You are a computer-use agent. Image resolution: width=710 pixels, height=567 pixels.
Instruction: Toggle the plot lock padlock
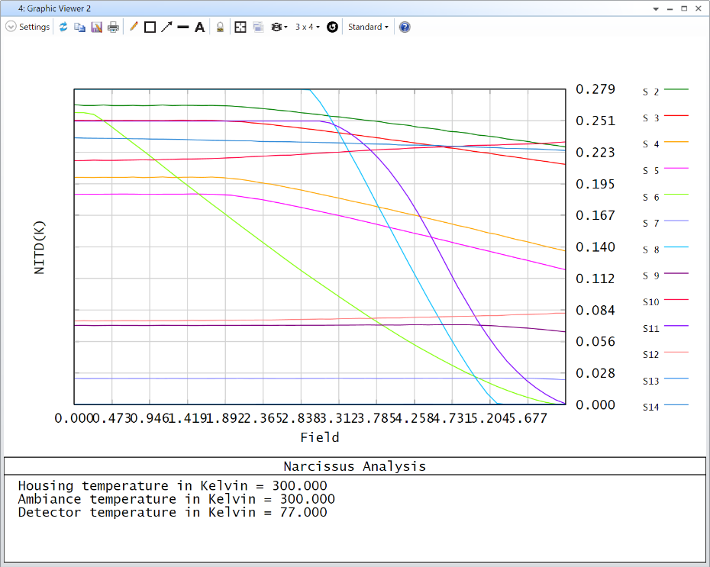(220, 27)
